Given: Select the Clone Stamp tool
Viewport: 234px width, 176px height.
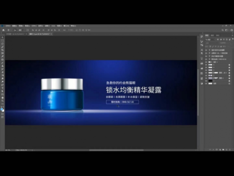Looking at the screenshot, I should pyautogui.click(x=2, y=66).
